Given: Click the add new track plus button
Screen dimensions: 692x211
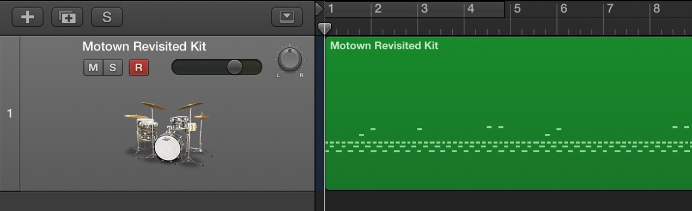Looking at the screenshot, I should coord(27,17).
